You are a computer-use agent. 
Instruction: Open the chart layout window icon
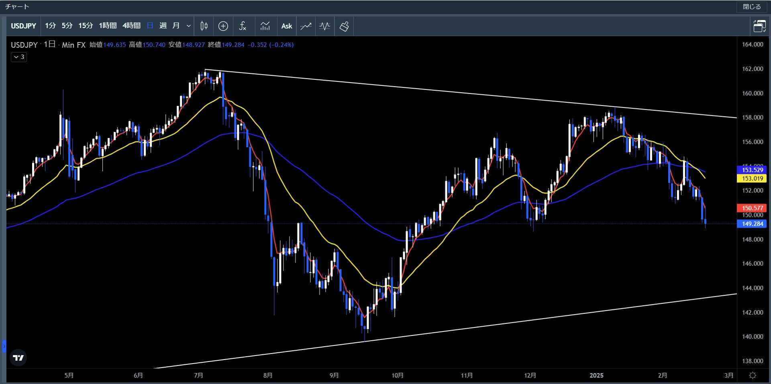tap(759, 26)
